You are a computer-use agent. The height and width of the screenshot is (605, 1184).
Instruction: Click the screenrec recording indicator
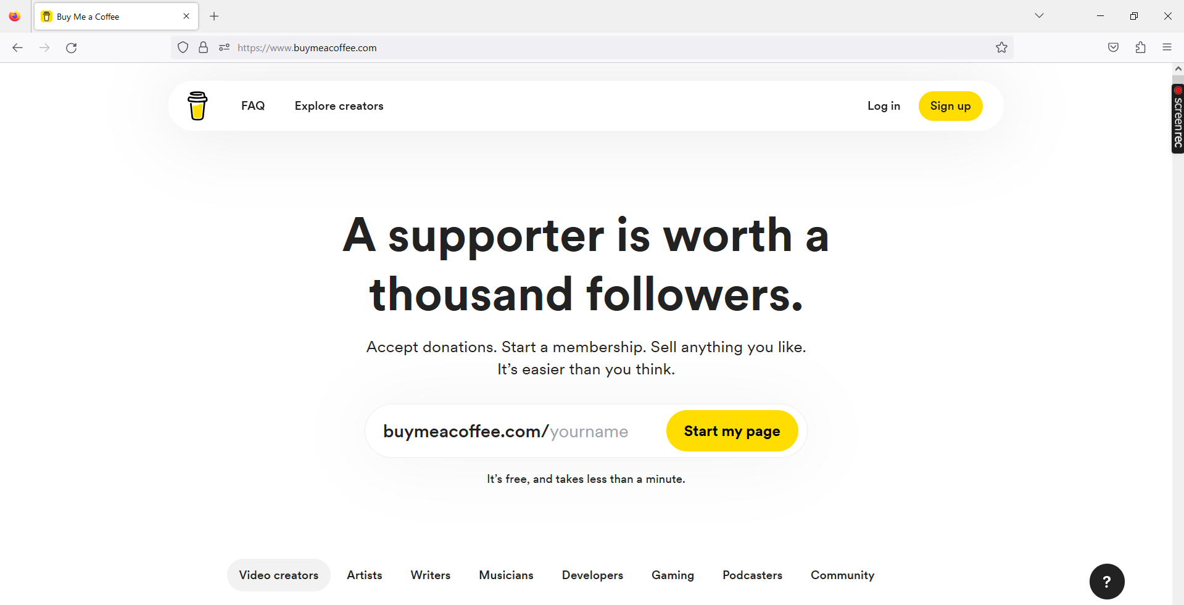click(1178, 90)
